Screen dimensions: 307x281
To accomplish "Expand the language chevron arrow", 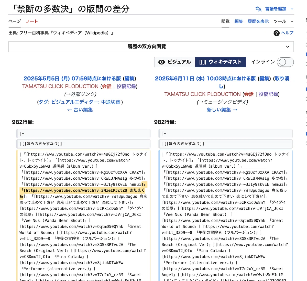I will 292,9.
